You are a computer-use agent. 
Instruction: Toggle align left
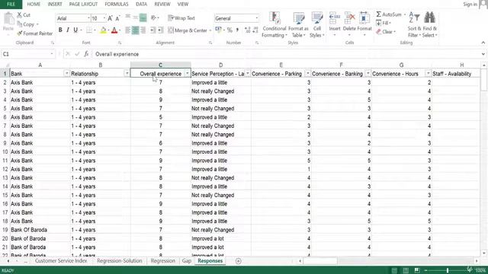pyautogui.click(x=127, y=30)
